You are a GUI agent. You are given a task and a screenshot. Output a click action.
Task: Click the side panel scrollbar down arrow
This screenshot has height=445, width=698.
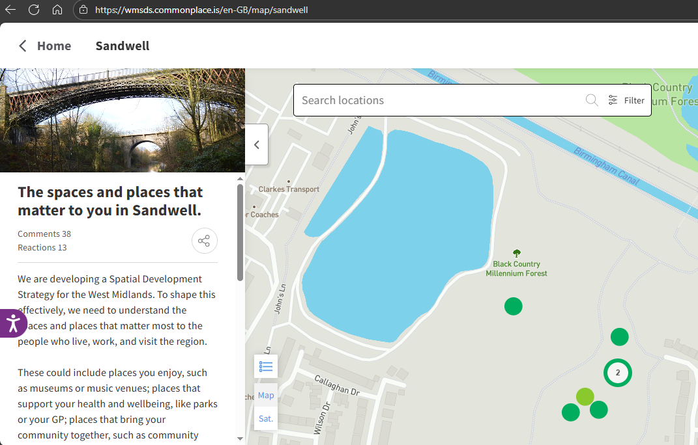pos(240,438)
